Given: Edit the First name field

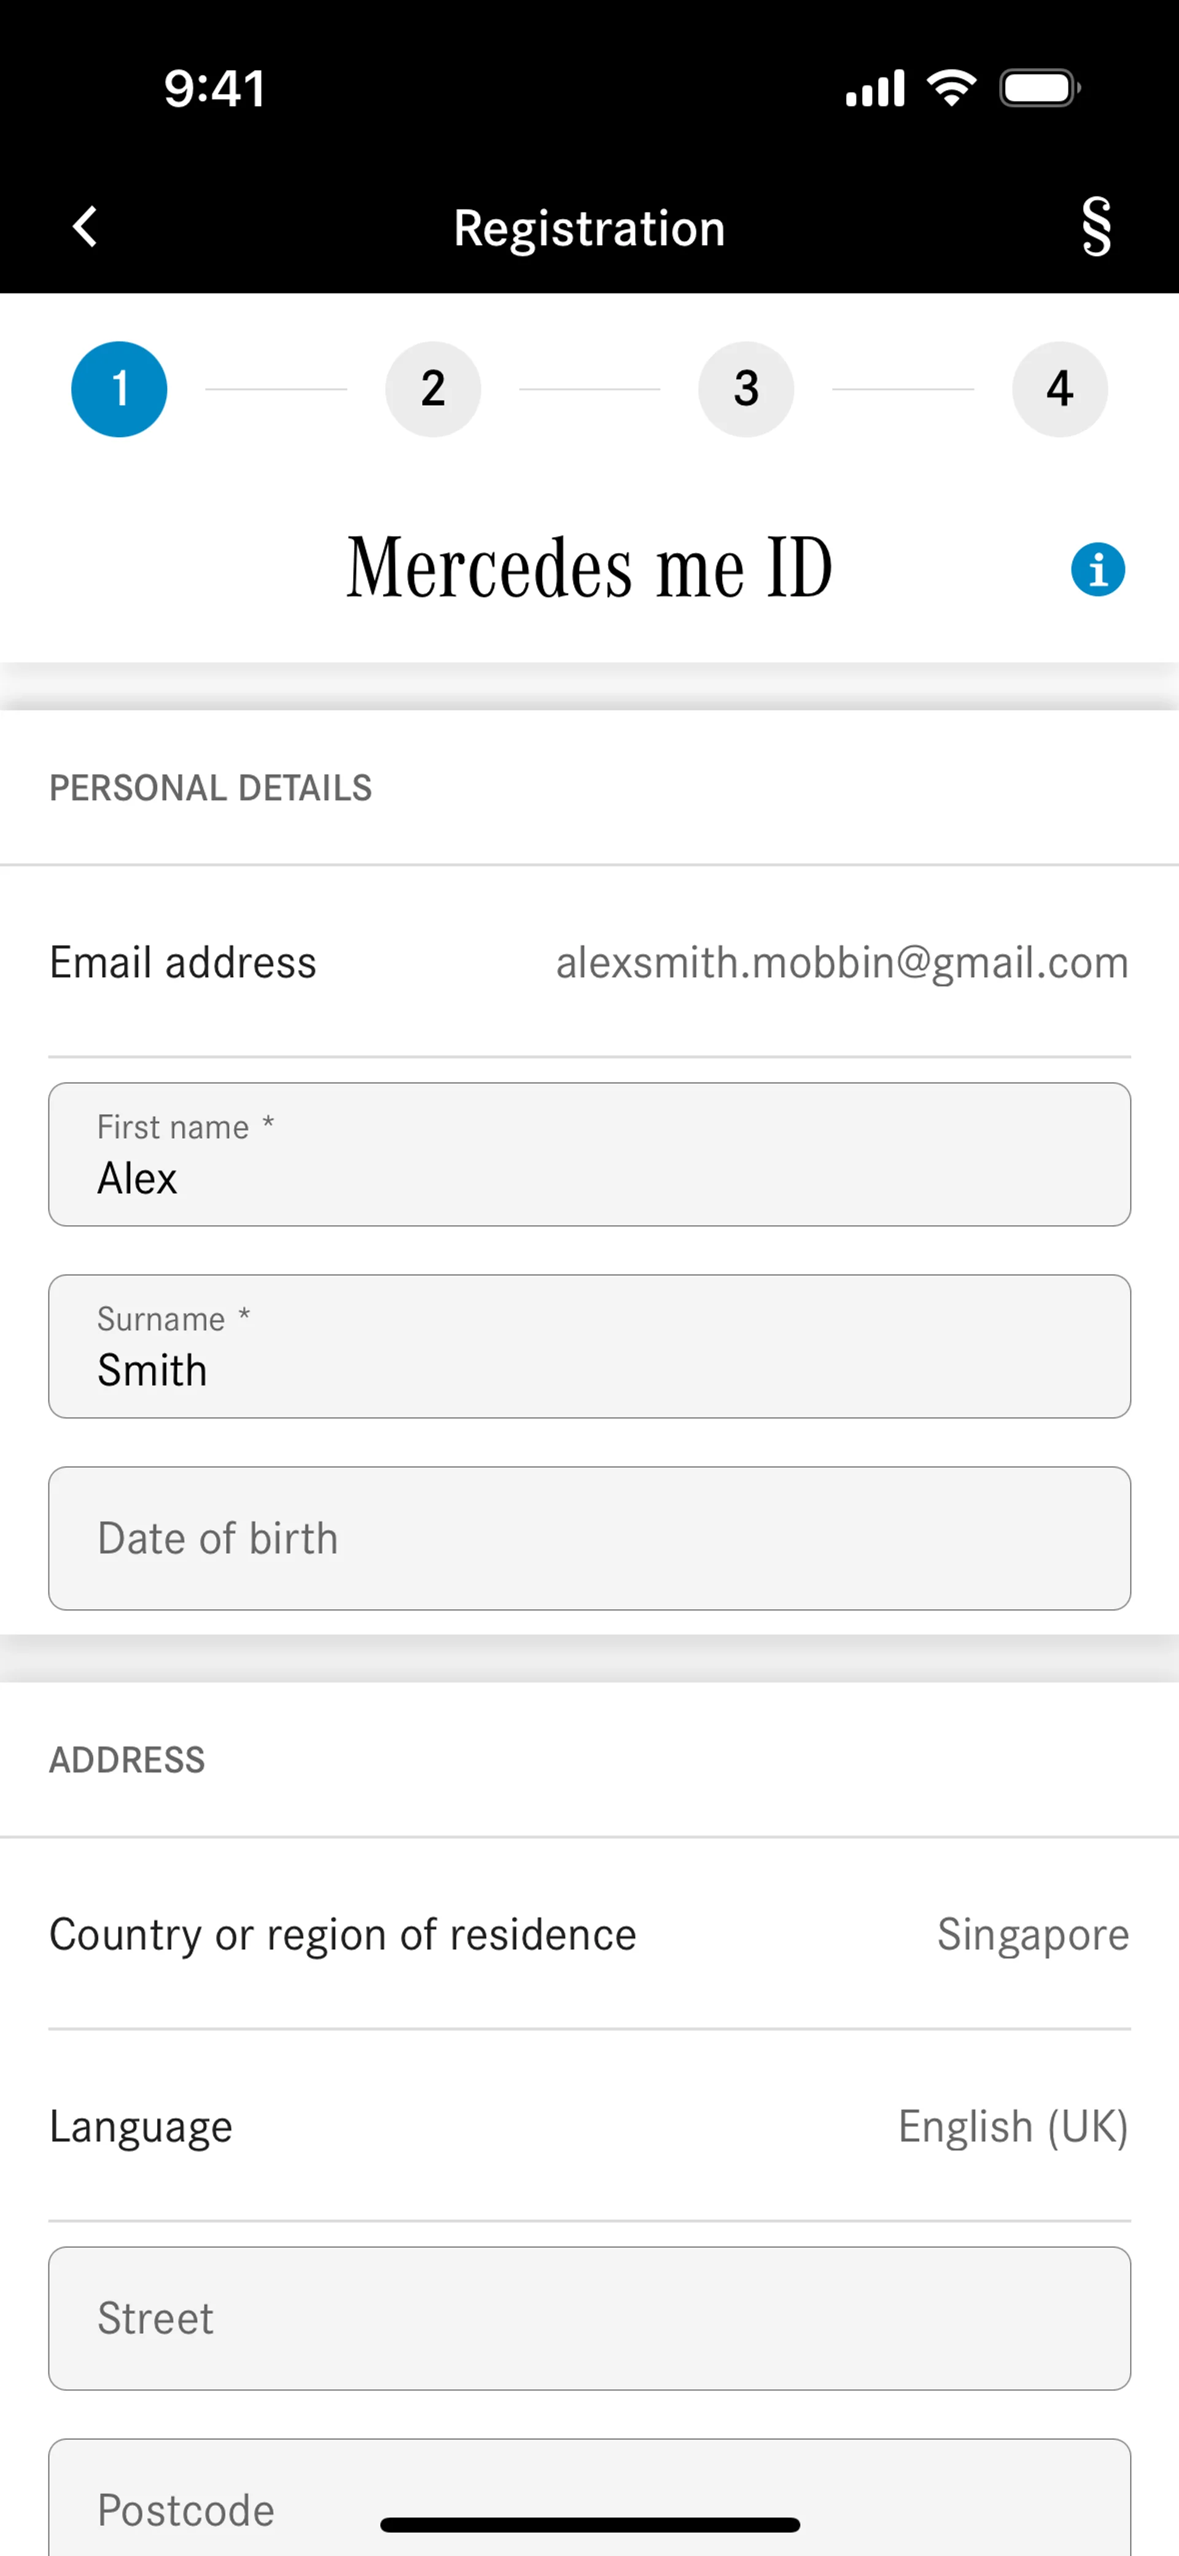Looking at the screenshot, I should tap(589, 1155).
